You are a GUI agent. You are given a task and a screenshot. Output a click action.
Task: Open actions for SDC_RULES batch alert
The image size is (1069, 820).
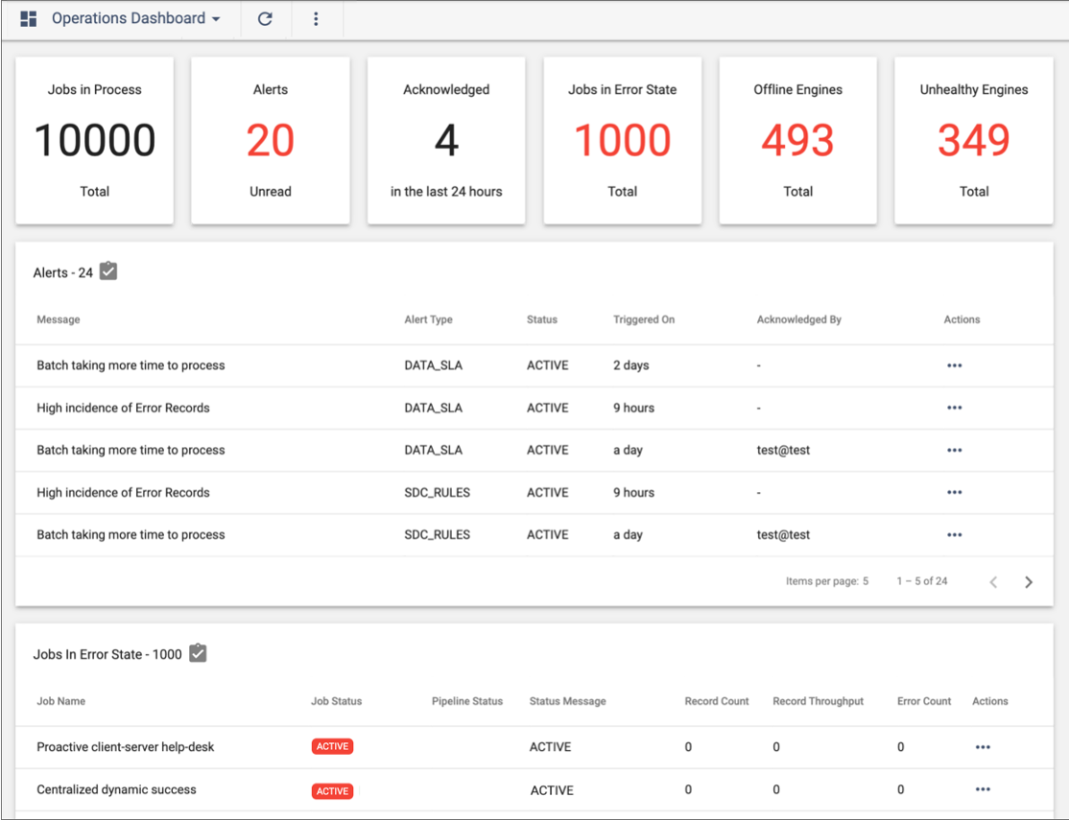pyautogui.click(x=955, y=534)
